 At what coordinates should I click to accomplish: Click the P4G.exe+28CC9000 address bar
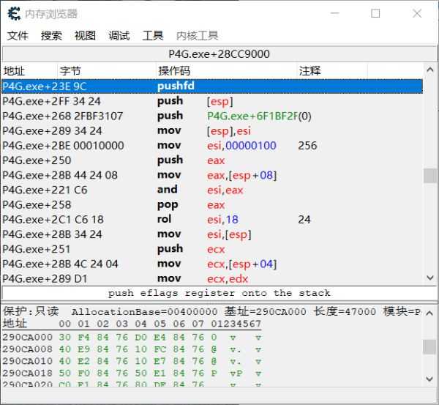(x=219, y=54)
